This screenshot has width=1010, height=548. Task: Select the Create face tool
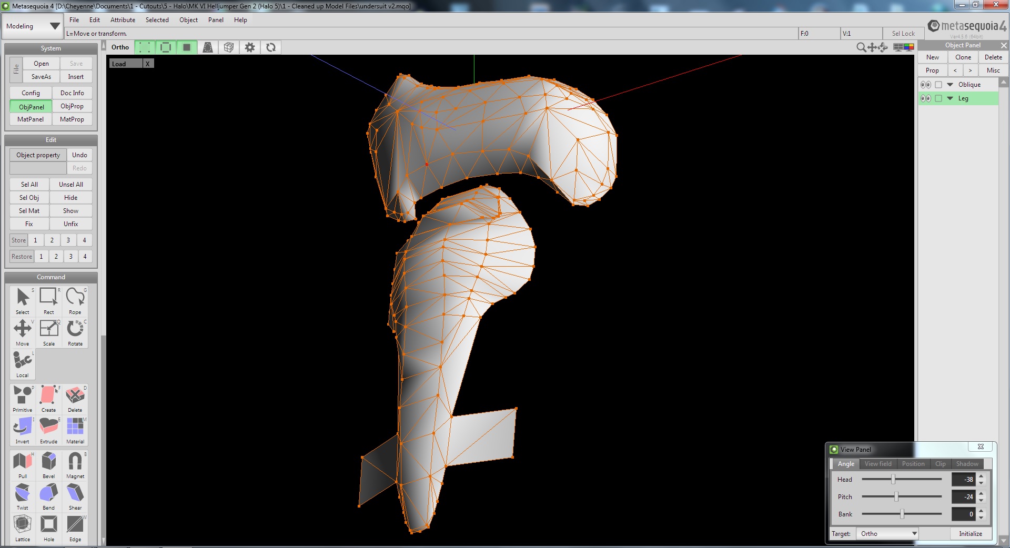pyautogui.click(x=49, y=399)
